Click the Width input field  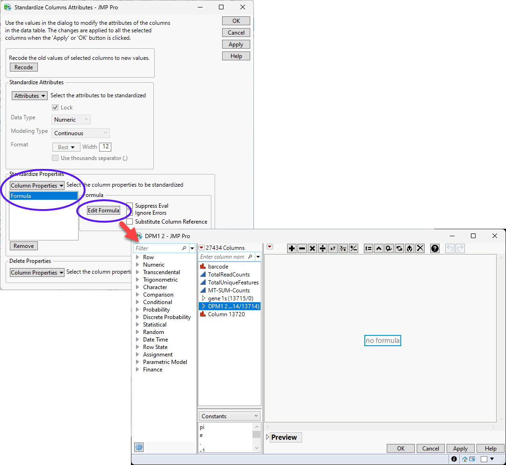106,146
